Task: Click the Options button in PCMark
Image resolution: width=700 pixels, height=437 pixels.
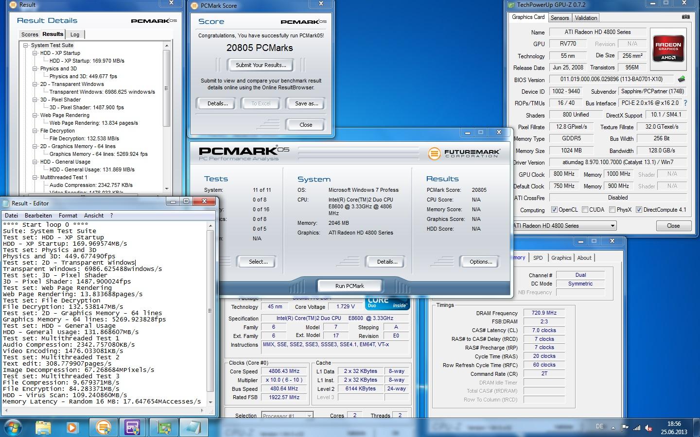Action: pos(481,262)
